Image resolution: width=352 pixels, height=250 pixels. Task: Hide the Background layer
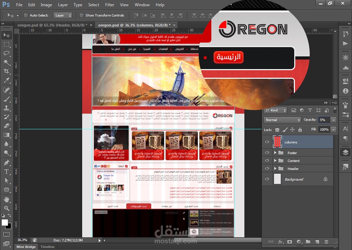267,179
